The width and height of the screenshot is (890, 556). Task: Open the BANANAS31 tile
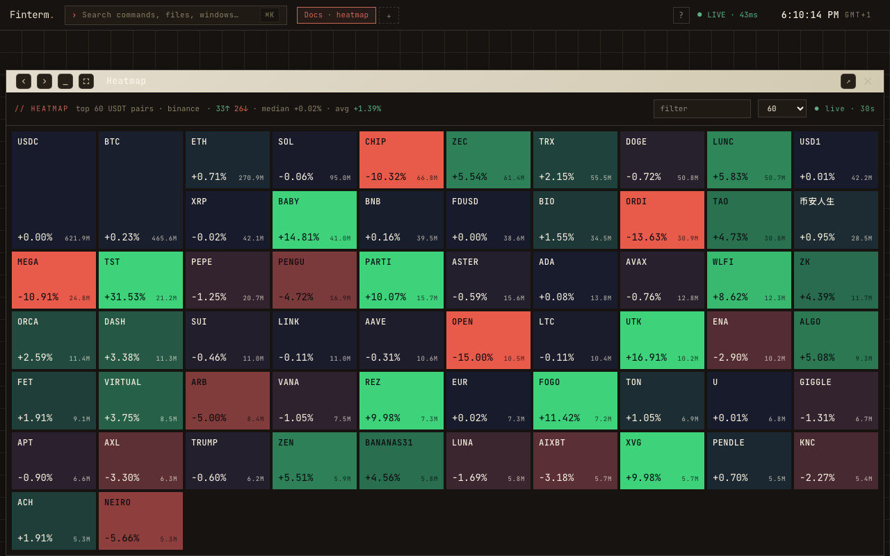(x=401, y=461)
